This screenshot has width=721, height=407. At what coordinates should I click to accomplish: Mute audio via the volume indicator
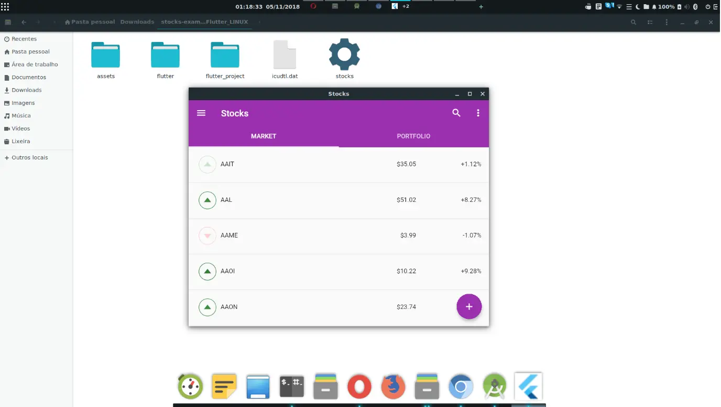pos(687,6)
